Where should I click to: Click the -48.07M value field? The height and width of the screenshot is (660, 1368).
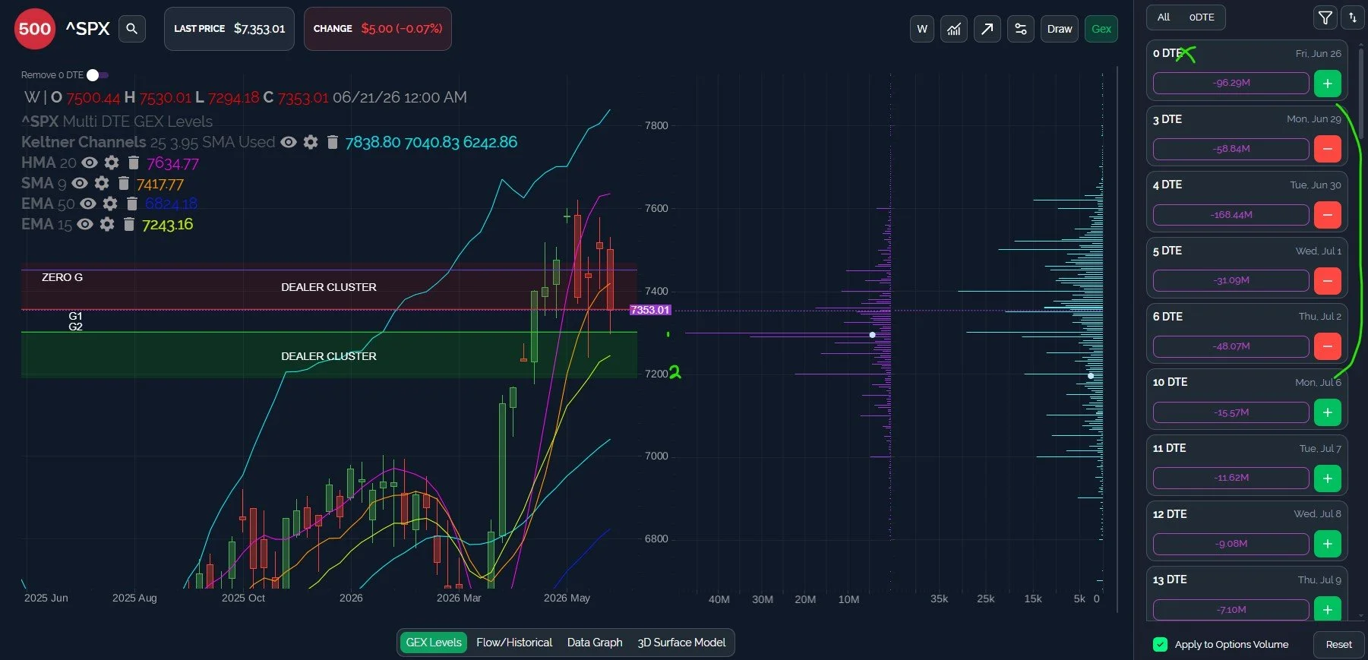coord(1231,346)
